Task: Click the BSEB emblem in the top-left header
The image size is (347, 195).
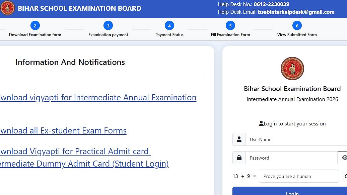Action: pos(8,8)
